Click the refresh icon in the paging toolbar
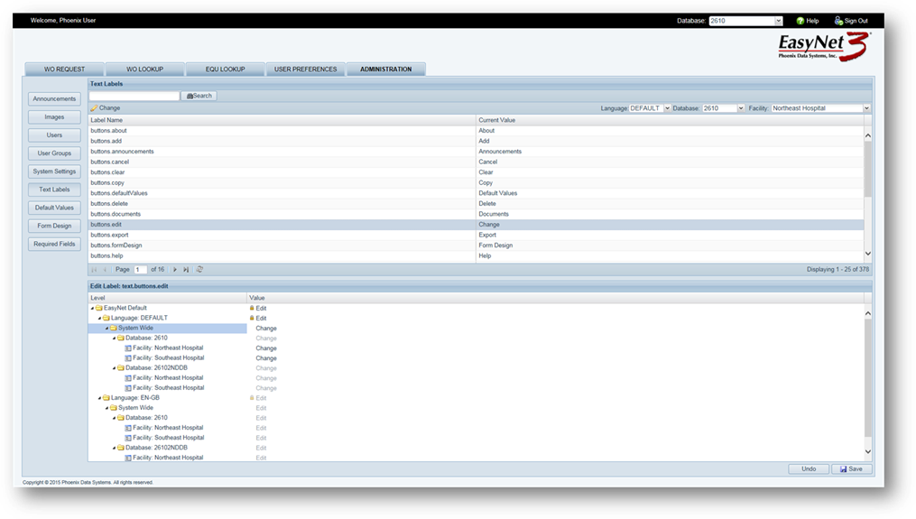The image size is (916, 519). [199, 269]
